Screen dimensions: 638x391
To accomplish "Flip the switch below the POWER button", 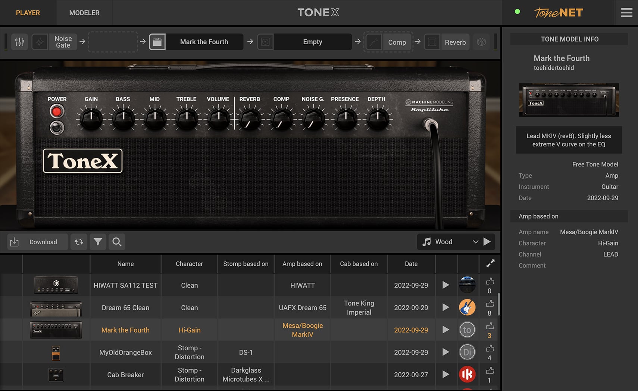I will click(57, 128).
